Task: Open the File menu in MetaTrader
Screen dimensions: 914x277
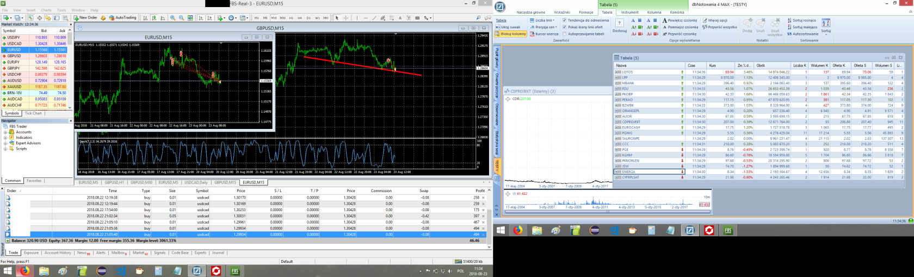Action: pos(5,10)
